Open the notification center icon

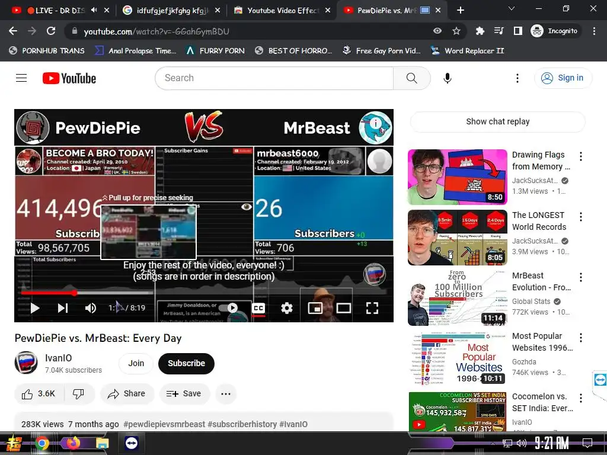(x=587, y=443)
